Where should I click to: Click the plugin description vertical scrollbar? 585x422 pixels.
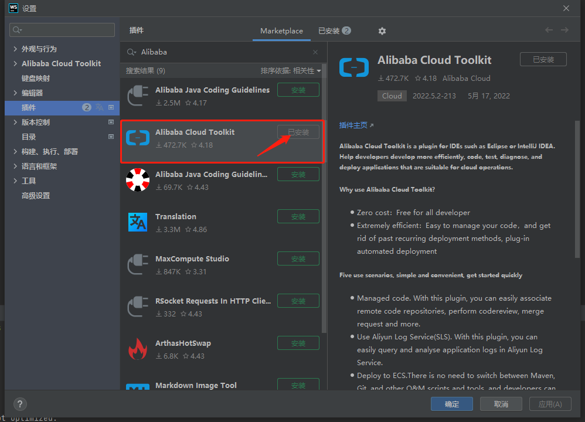click(577, 189)
